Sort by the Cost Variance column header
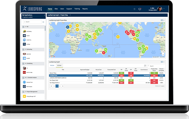189x119 pixels. [144, 70]
